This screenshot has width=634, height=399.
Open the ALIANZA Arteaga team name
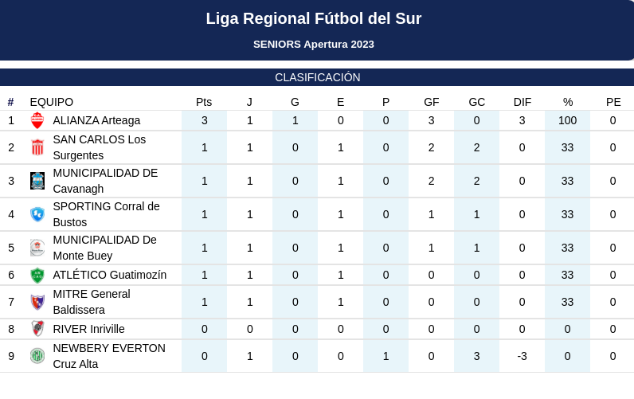pos(96,120)
